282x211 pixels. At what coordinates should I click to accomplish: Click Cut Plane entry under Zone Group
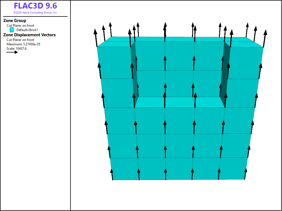[20, 26]
